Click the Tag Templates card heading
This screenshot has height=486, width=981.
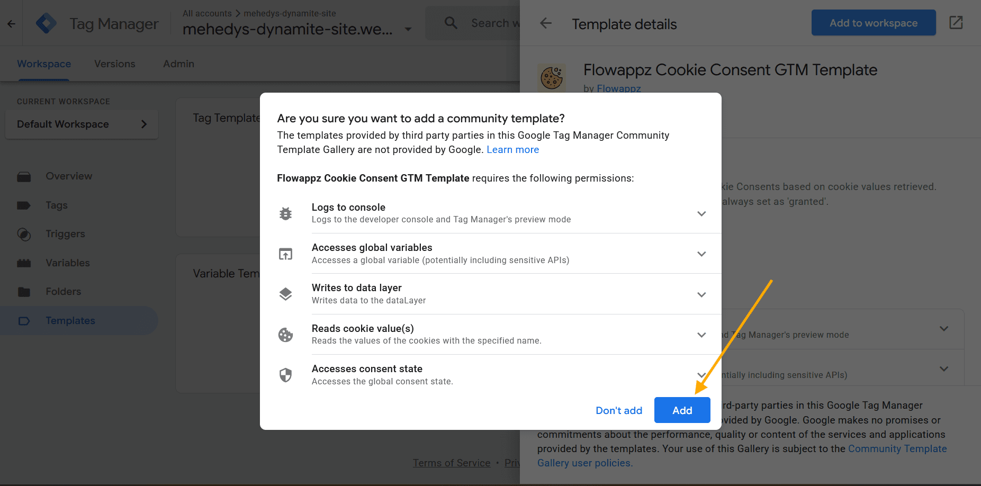click(226, 118)
